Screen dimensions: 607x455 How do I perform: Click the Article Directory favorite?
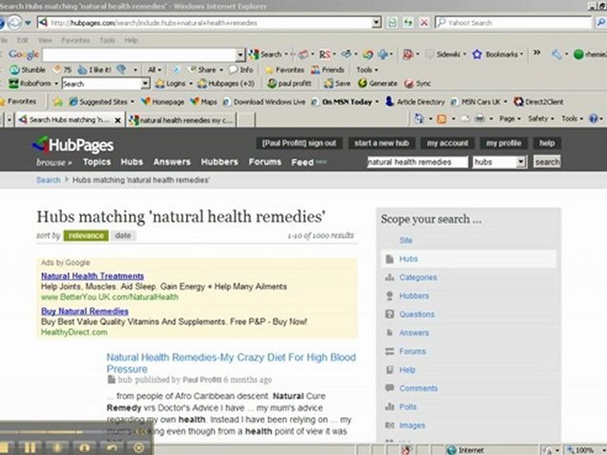tap(415, 102)
